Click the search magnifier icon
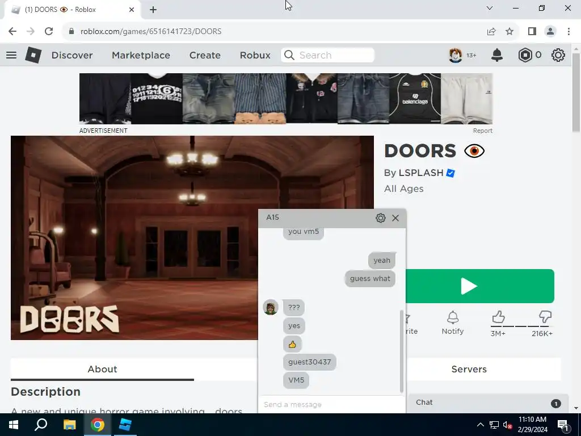Viewport: 581px width, 436px height. coord(289,55)
